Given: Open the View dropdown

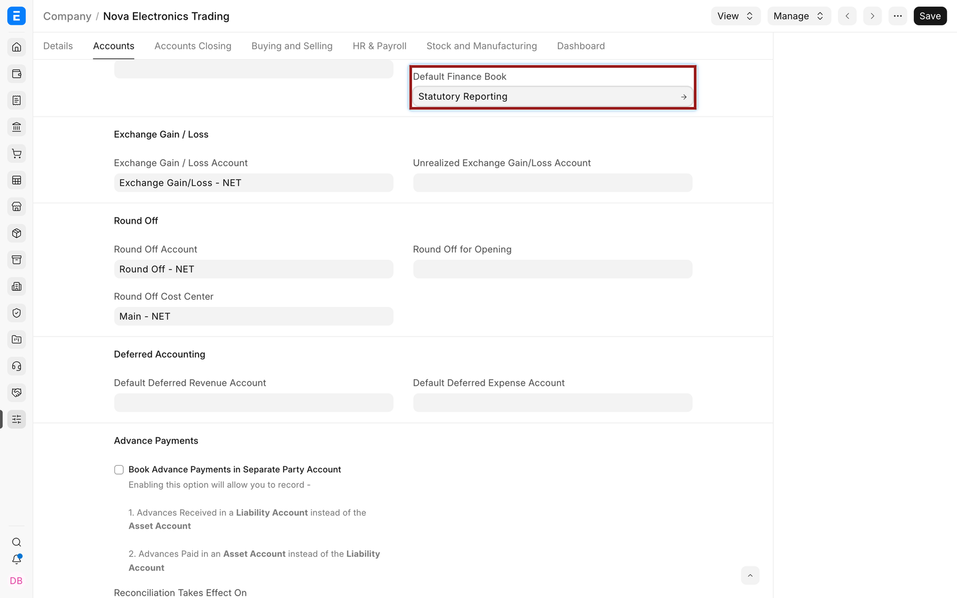Looking at the screenshot, I should point(736,16).
